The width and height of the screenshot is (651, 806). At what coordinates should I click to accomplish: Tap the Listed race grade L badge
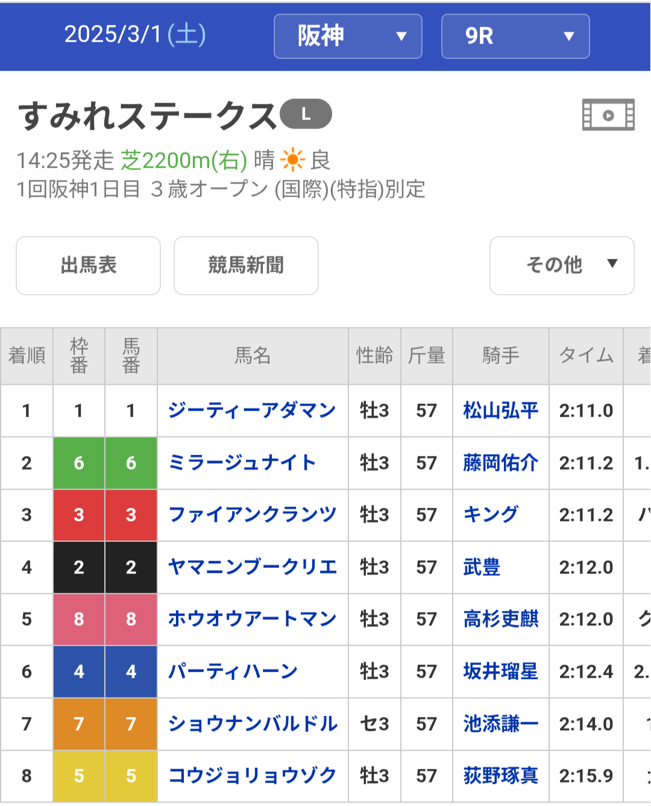point(306,114)
